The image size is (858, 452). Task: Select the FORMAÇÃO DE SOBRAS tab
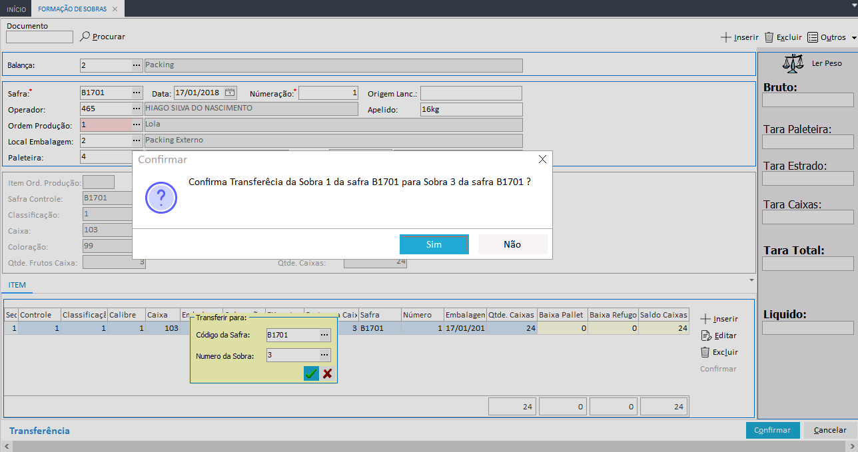click(71, 9)
